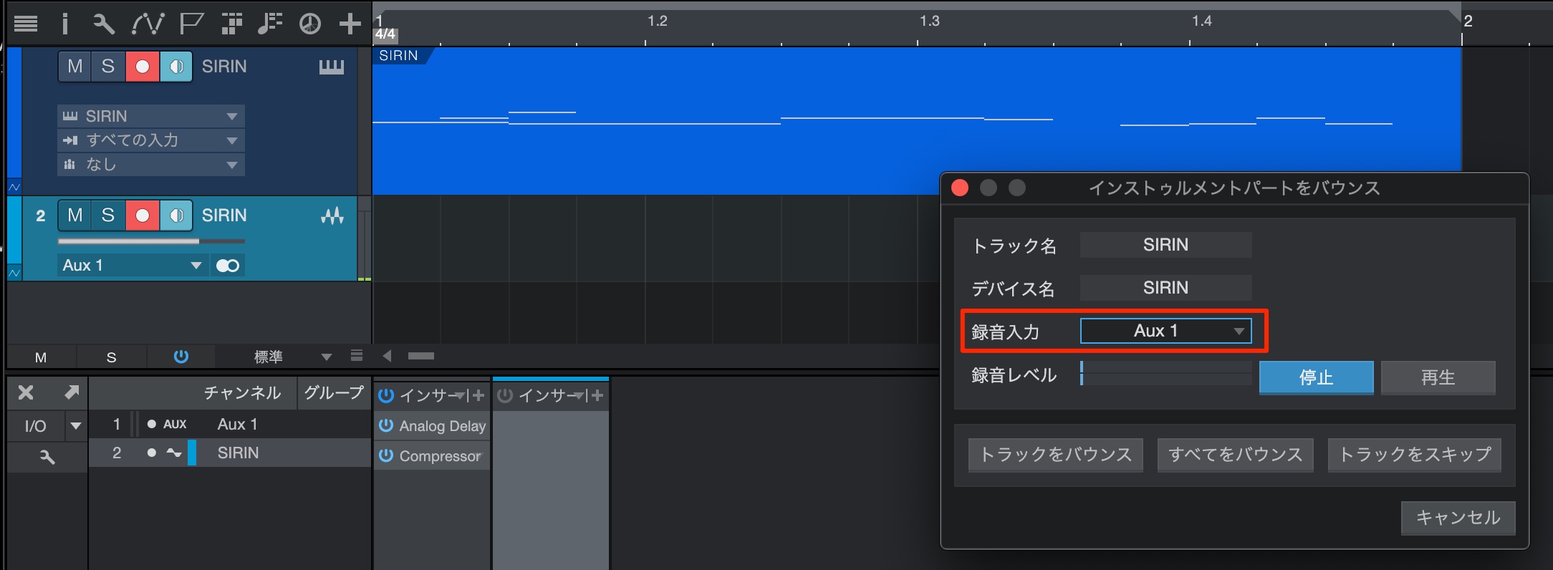Click the waveform icon on audio track 2
This screenshot has height=570, width=1553.
coord(332,216)
